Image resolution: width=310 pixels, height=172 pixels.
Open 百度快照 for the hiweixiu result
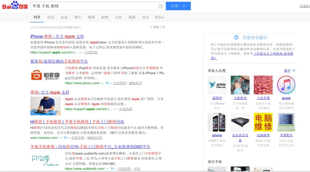78,138
